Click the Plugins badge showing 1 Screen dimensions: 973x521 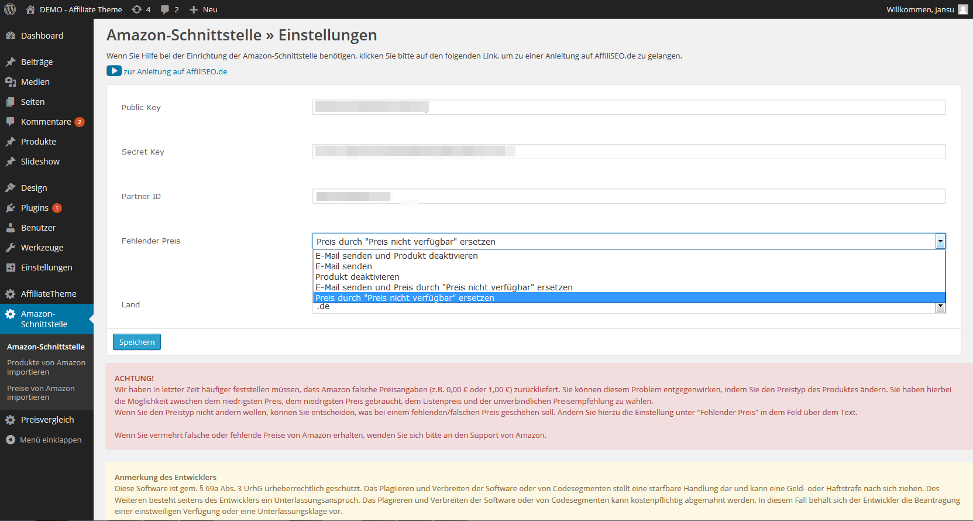click(x=57, y=208)
